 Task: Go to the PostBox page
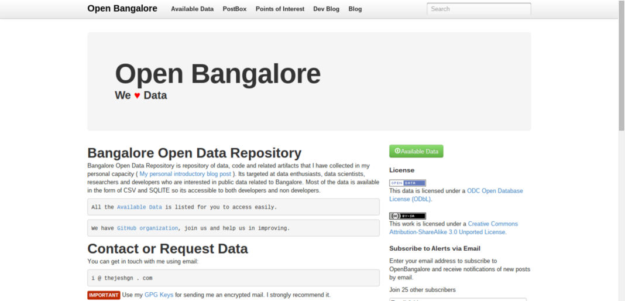tap(234, 9)
